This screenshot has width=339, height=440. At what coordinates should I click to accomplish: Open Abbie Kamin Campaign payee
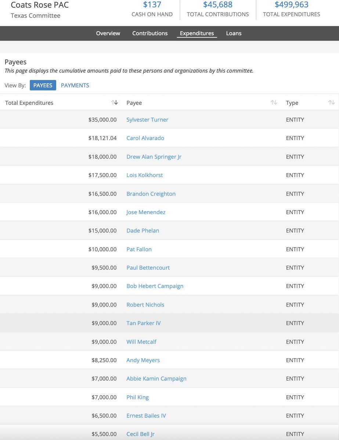[156, 378]
